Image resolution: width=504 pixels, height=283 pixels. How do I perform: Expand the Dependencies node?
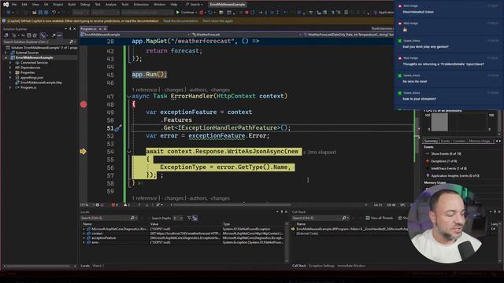click(10, 68)
